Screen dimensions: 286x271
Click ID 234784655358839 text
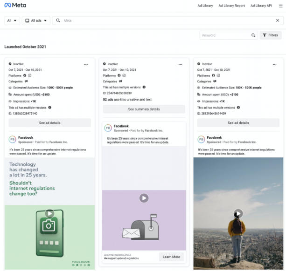[117, 93]
